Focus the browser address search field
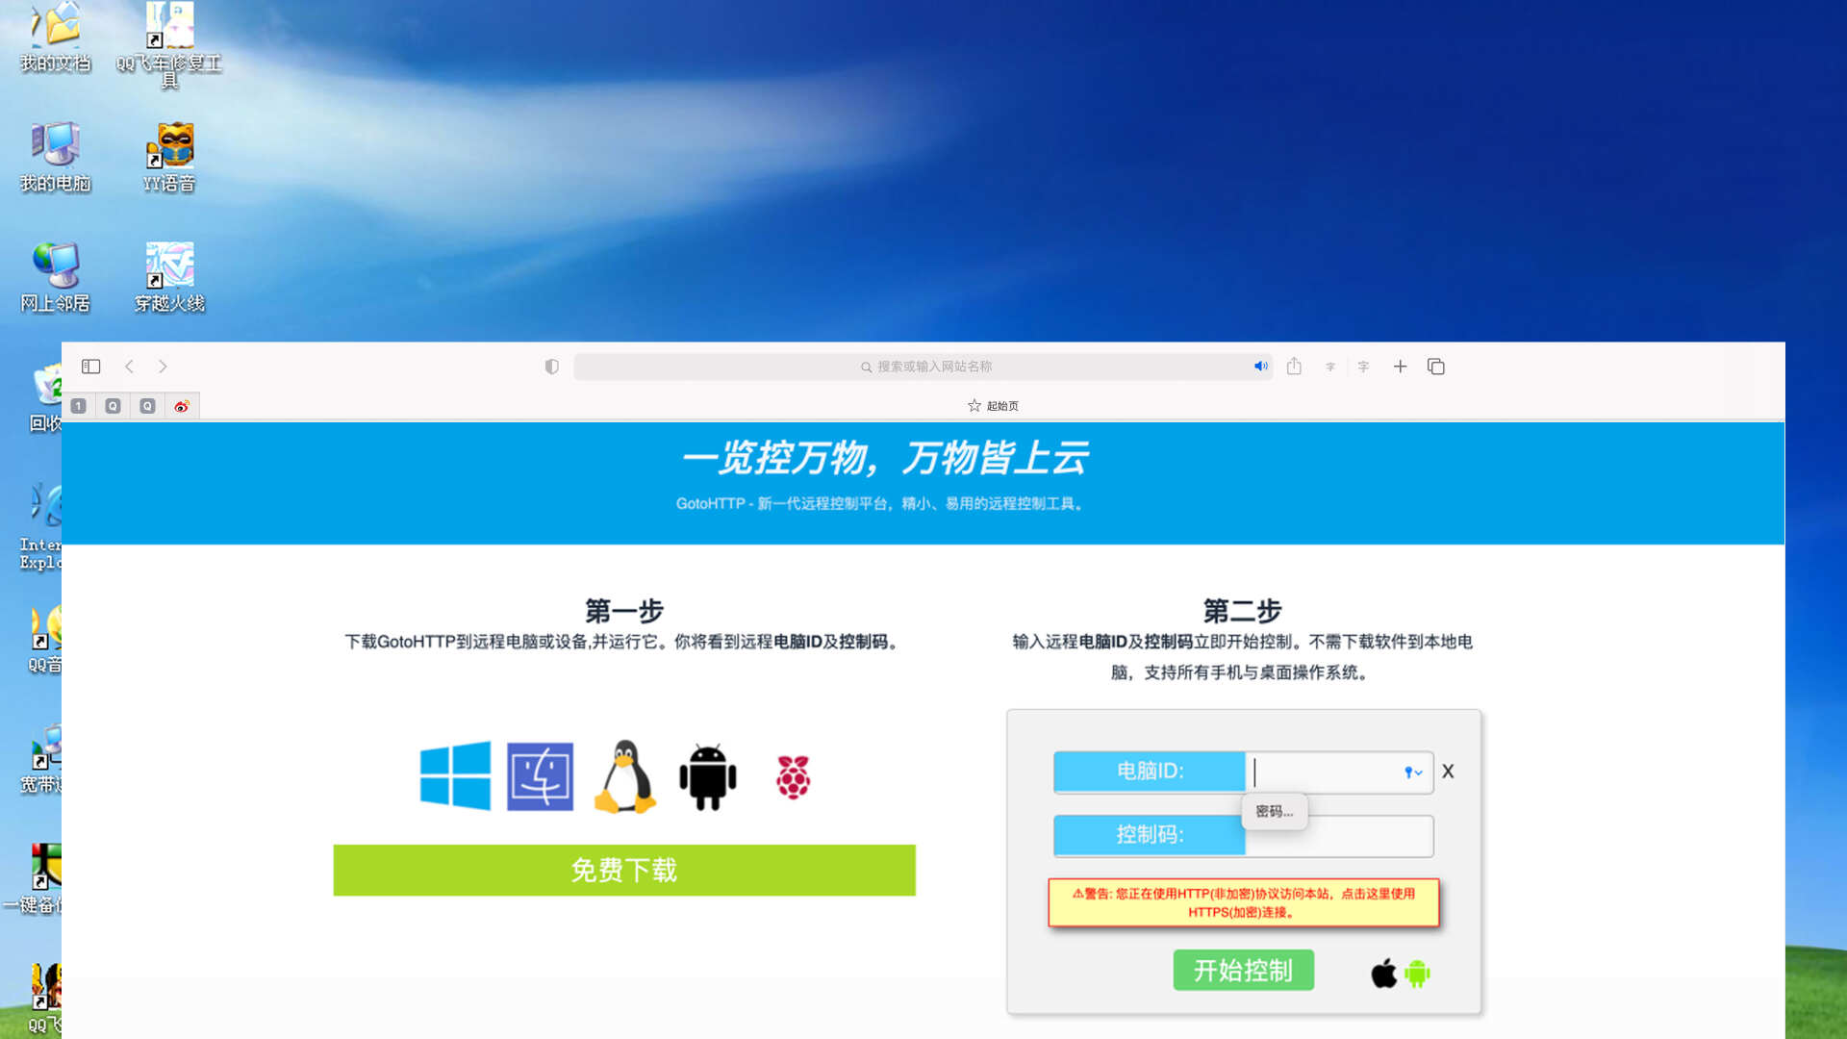The image size is (1847, 1039). (x=923, y=367)
